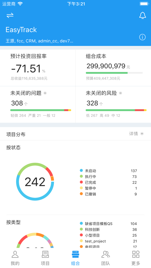Image resolution: width=151 pixels, height=268 pixels.
Task: Tap the 按状态 section heading
Action: tap(13, 147)
